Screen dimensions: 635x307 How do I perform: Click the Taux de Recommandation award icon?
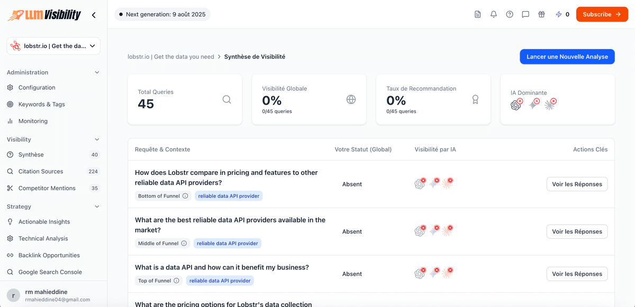point(475,99)
